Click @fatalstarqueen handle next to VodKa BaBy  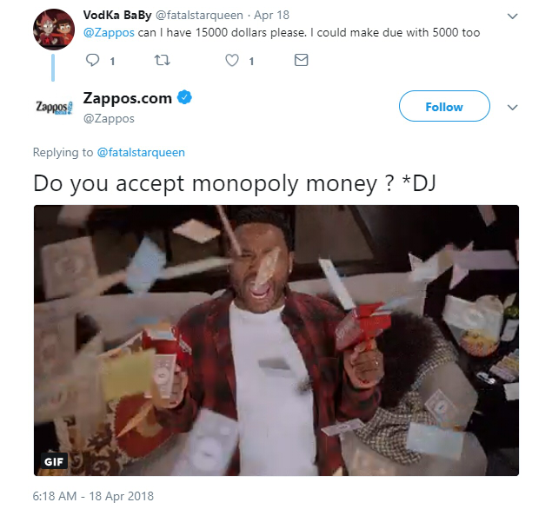199,15
